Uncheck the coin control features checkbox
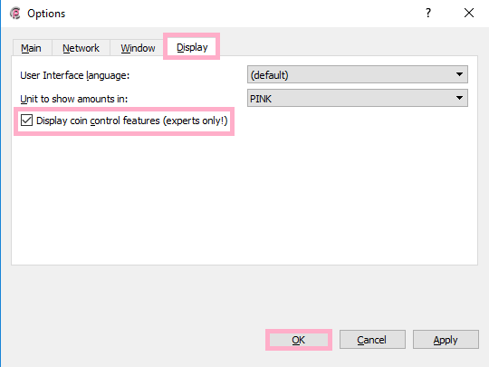Screen dimensions: 489x367 coord(26,121)
